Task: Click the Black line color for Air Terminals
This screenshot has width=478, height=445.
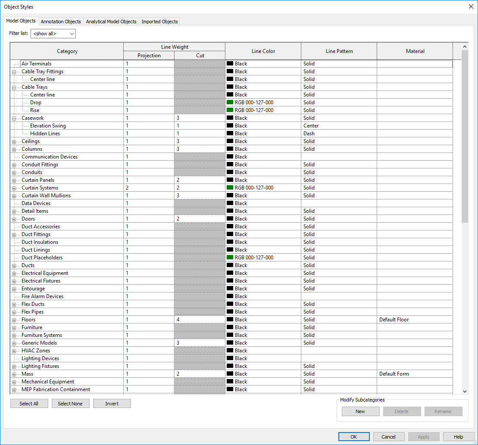Action: [230, 63]
